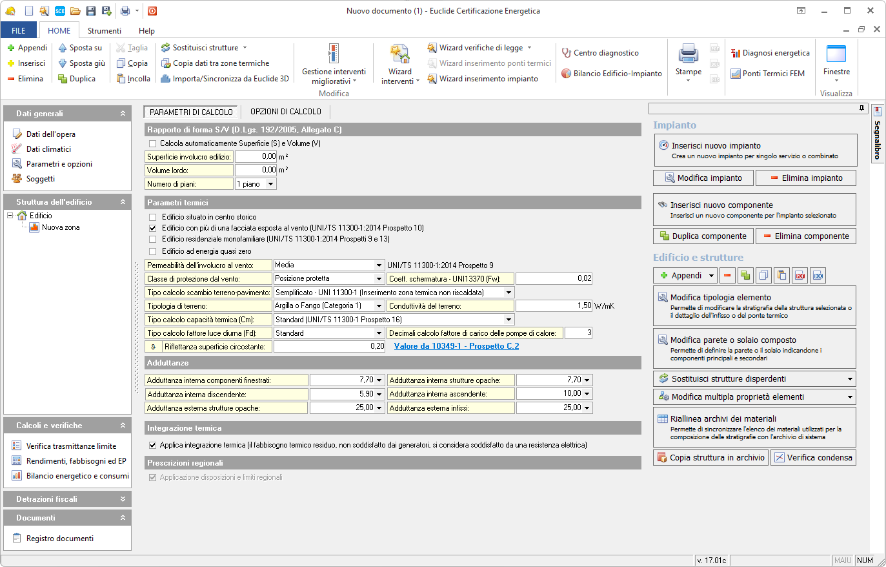Expand Tipologia di terreno dropdown

click(379, 306)
